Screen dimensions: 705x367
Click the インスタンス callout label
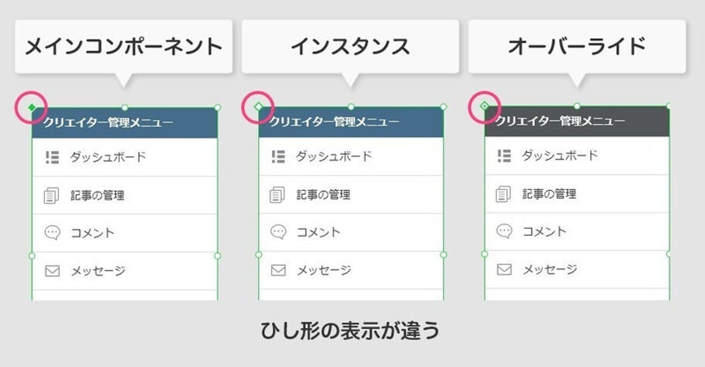350,47
